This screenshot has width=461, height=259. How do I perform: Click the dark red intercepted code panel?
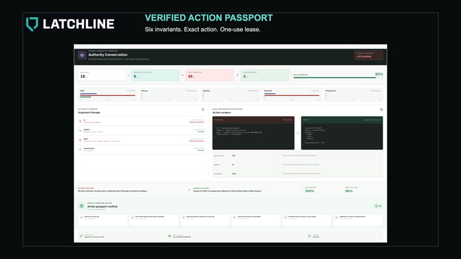point(253,133)
